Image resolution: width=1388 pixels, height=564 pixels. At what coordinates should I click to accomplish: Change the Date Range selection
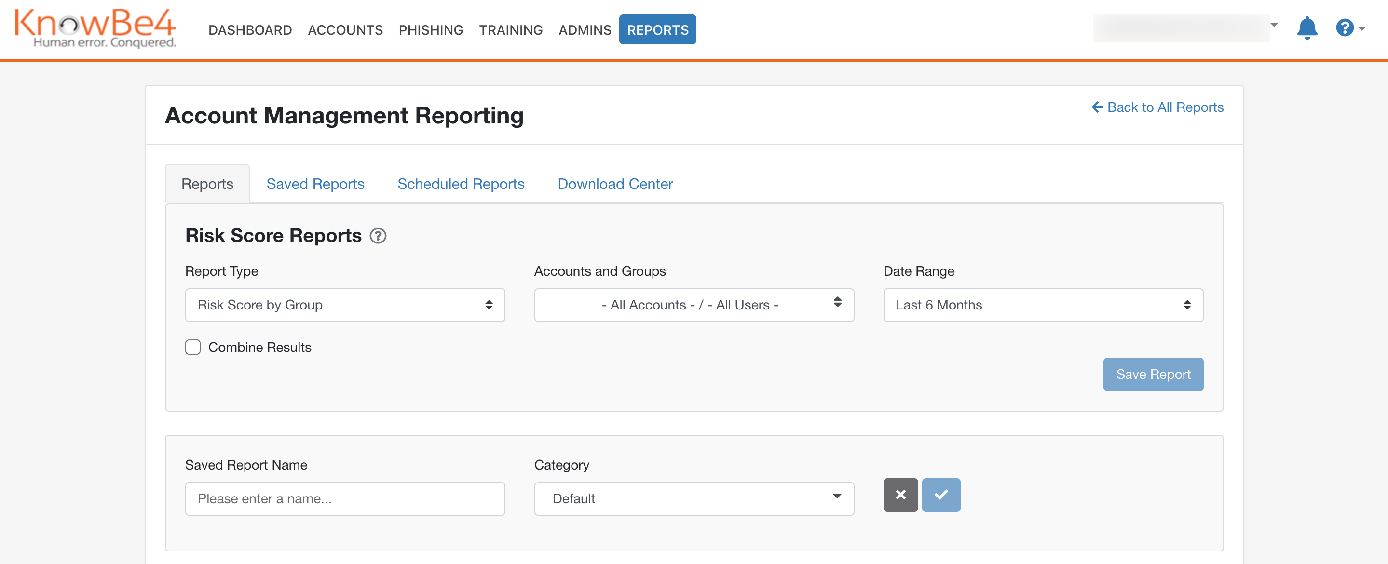pos(1042,305)
